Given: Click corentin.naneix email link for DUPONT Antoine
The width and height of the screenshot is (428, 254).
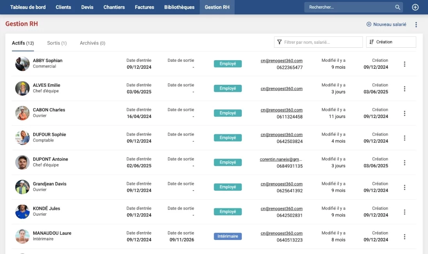Looking at the screenshot, I should coord(281,159).
